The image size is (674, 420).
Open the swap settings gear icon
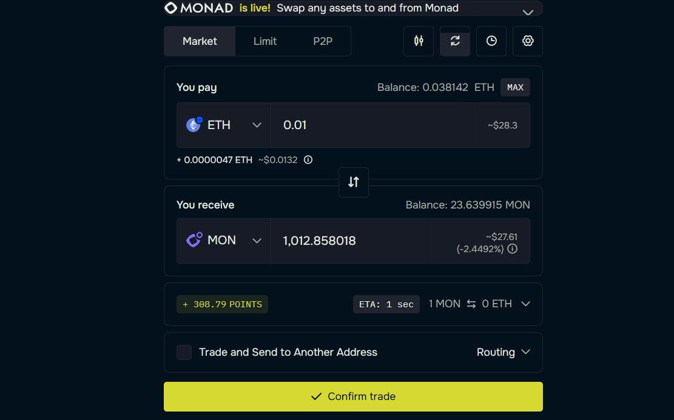point(528,41)
